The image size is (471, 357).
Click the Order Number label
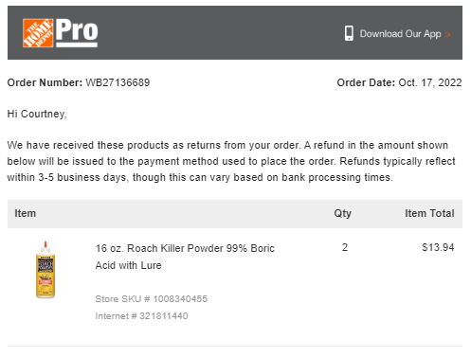tap(45, 82)
